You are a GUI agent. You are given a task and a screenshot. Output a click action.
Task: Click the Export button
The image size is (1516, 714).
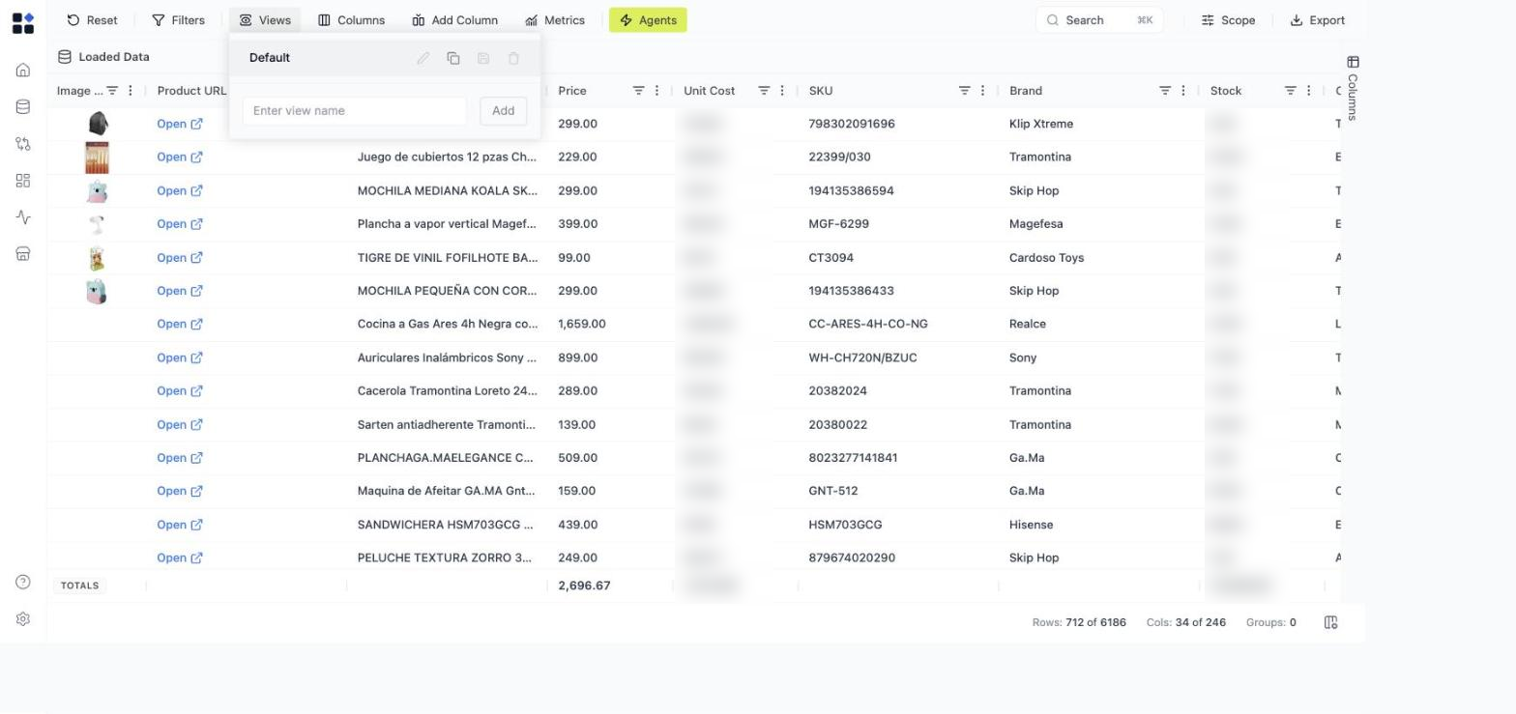coord(1318,20)
